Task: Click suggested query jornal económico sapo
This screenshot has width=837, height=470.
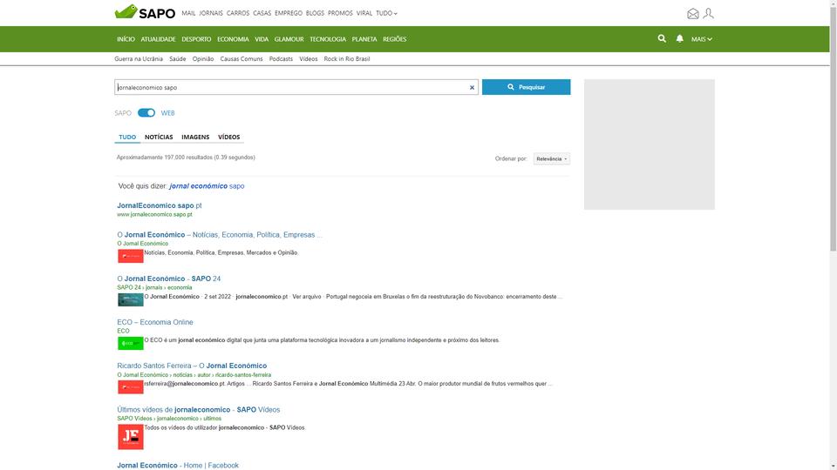Action: click(x=207, y=186)
